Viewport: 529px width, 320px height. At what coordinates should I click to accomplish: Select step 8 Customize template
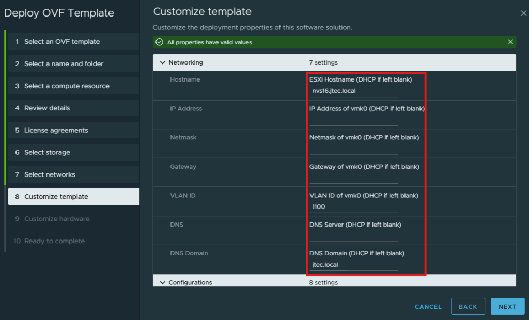click(x=73, y=197)
